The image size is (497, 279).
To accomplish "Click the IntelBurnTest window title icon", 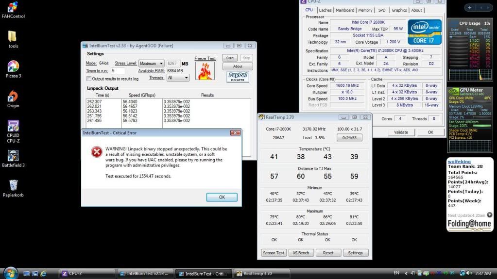I will click(85, 46).
